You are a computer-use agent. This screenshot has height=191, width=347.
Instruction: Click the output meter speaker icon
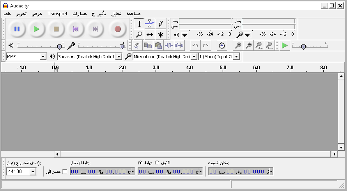pyautogui.click(x=176, y=35)
